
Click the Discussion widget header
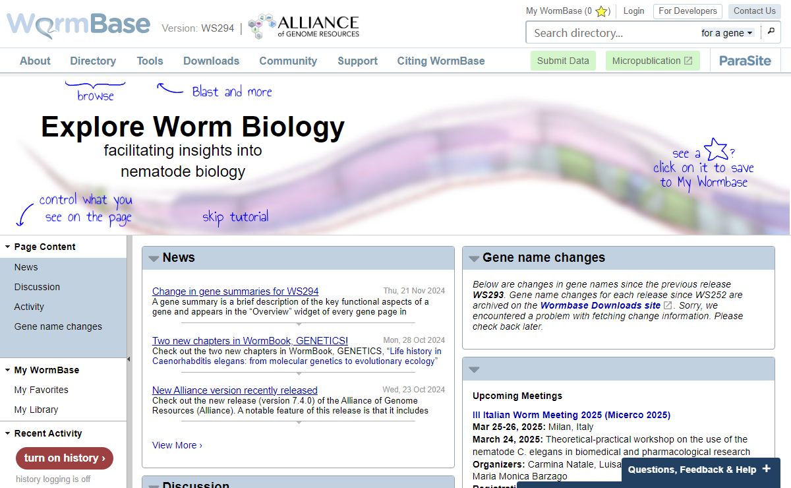coord(298,483)
